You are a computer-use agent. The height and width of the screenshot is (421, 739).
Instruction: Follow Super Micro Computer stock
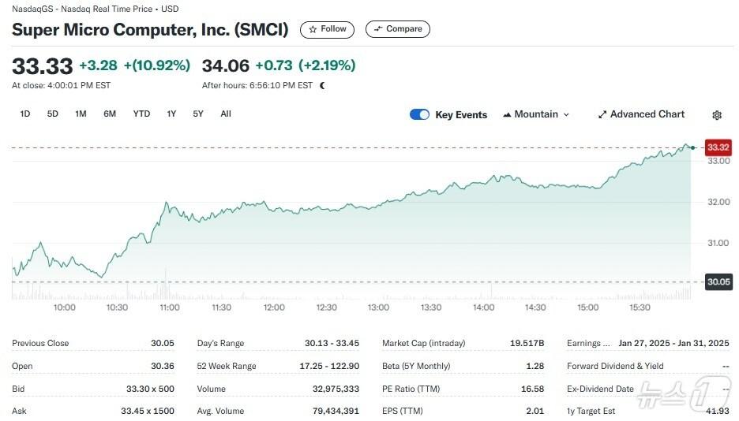pyautogui.click(x=327, y=29)
